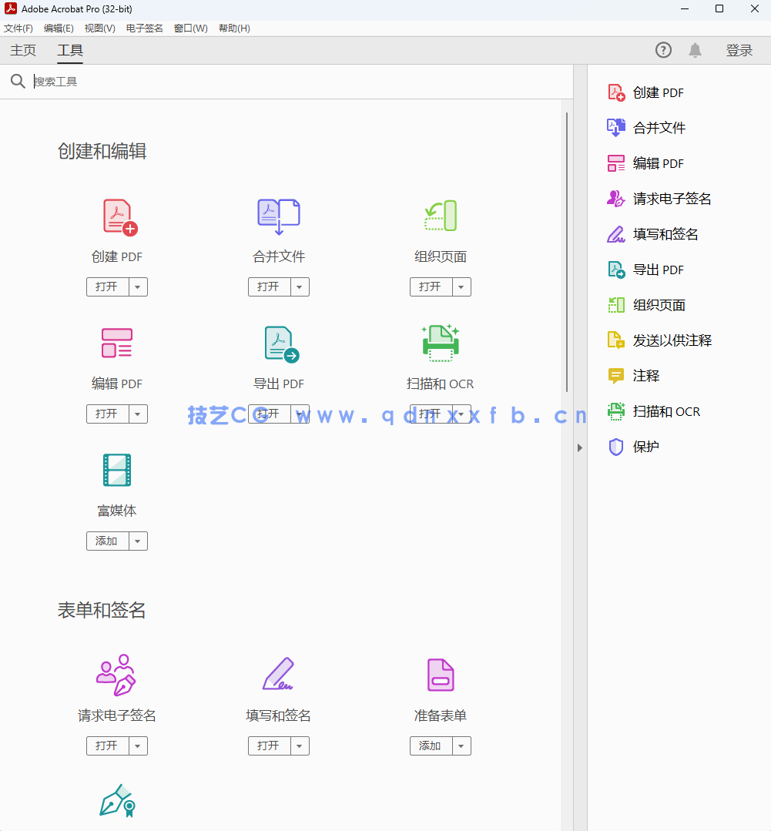Open the 文件(F) menu
Screen dimensions: 771x831
(x=18, y=28)
